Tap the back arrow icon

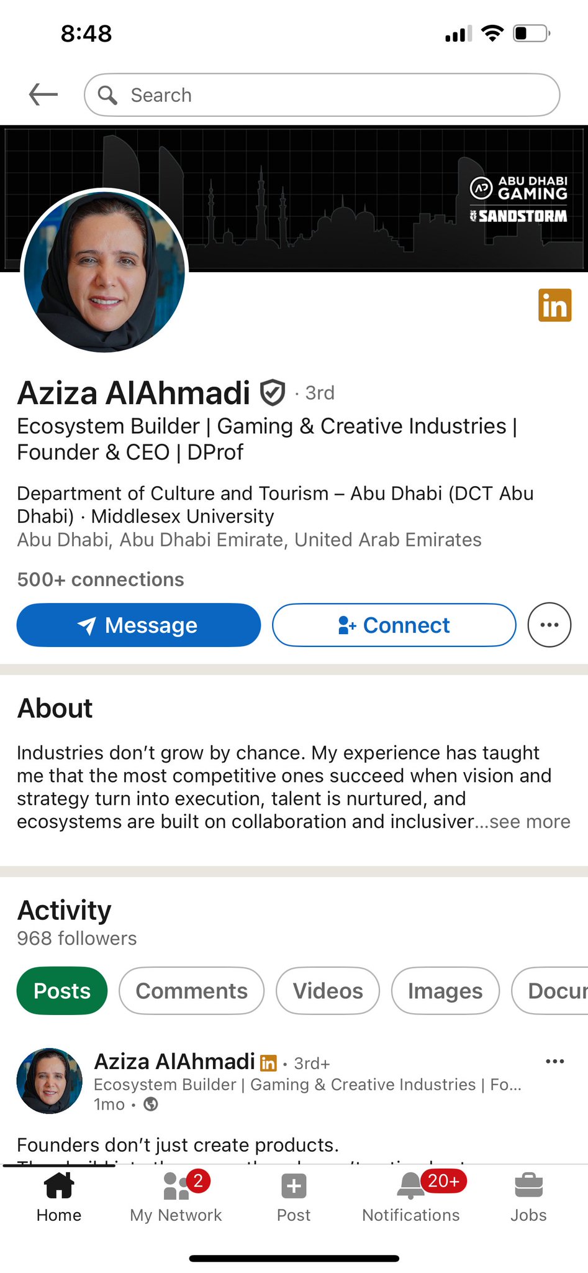(x=43, y=94)
